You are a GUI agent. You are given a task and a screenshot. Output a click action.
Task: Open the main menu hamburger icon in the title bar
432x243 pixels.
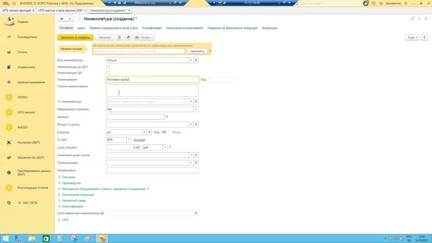coord(14,3)
